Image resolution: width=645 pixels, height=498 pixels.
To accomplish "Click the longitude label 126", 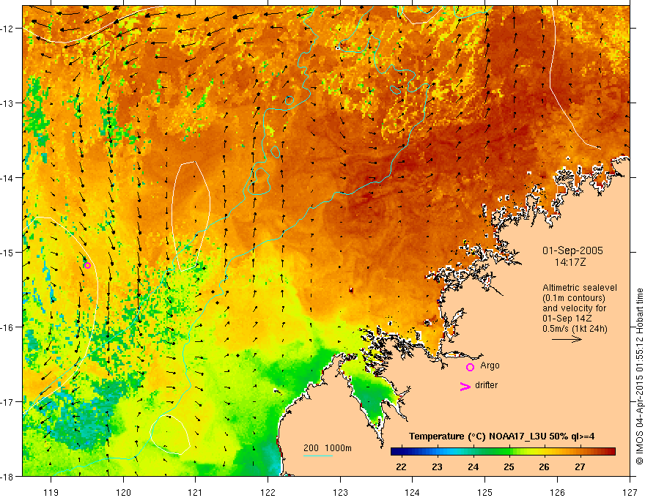I will pyautogui.click(x=557, y=492).
